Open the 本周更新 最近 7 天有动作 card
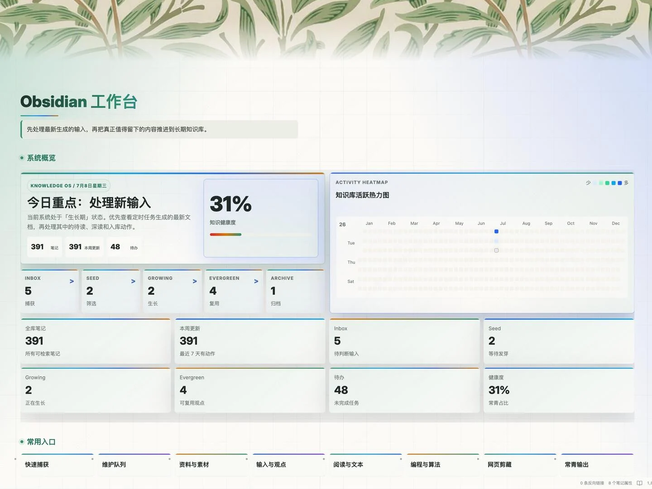This screenshot has height=489, width=652. click(x=250, y=341)
